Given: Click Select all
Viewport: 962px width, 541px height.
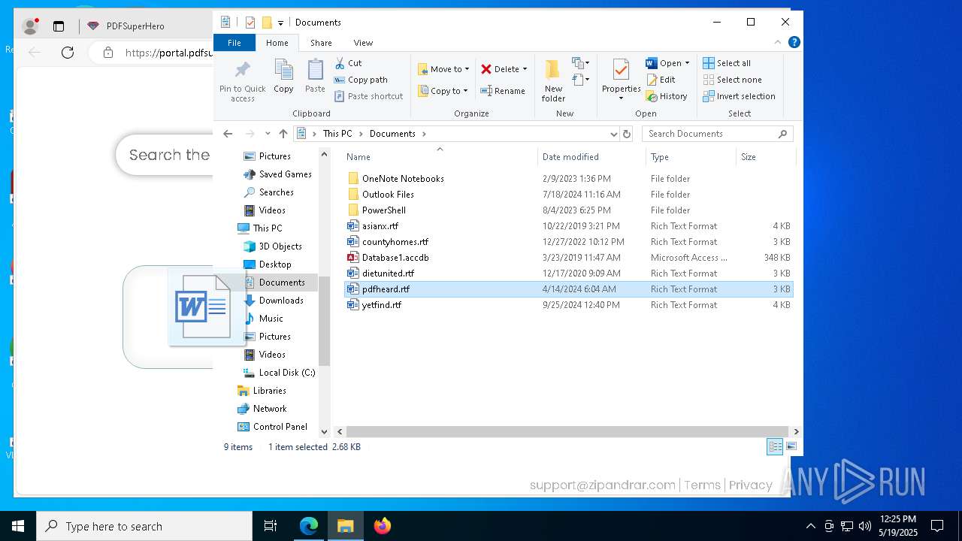Looking at the screenshot, I should (727, 63).
